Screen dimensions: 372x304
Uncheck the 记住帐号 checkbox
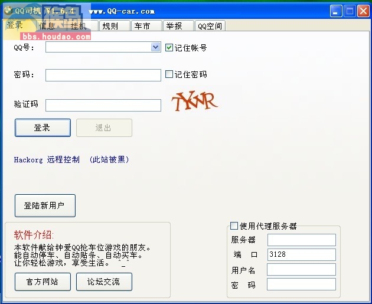click(169, 48)
